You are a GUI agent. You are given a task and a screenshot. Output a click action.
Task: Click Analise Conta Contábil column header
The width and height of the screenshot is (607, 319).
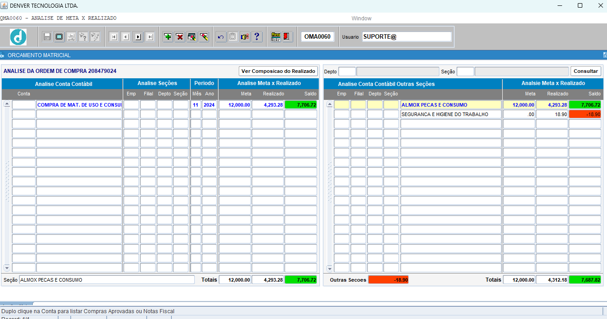(63, 84)
